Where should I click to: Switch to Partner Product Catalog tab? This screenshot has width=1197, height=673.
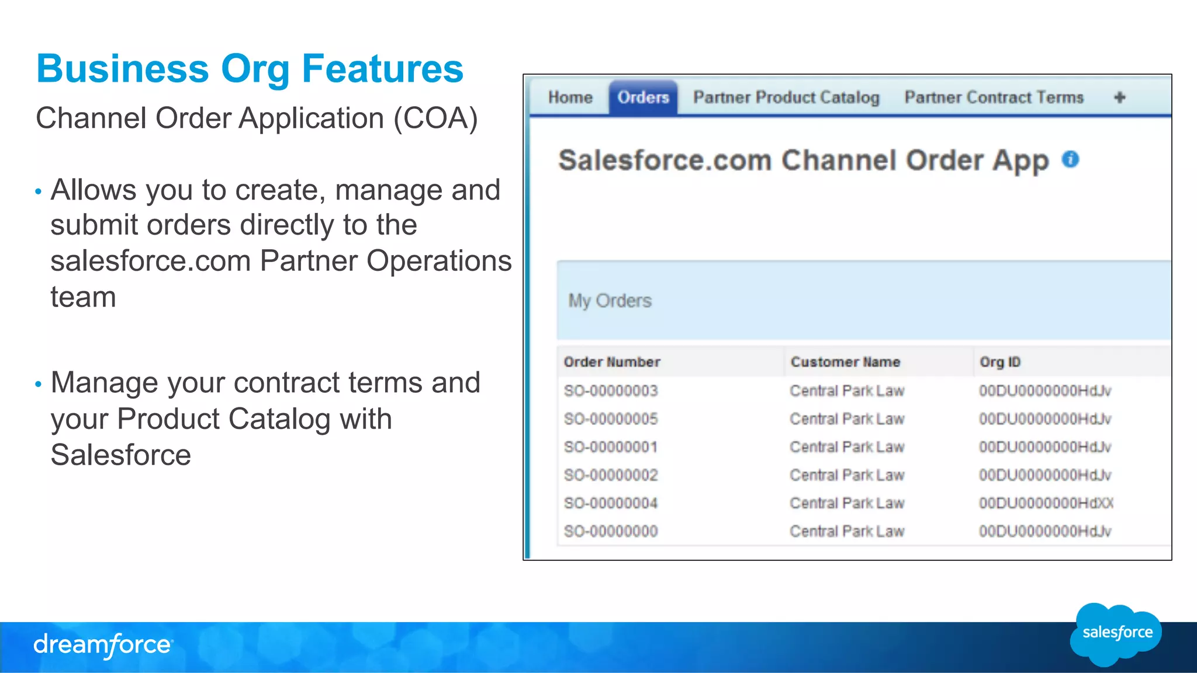click(x=786, y=97)
